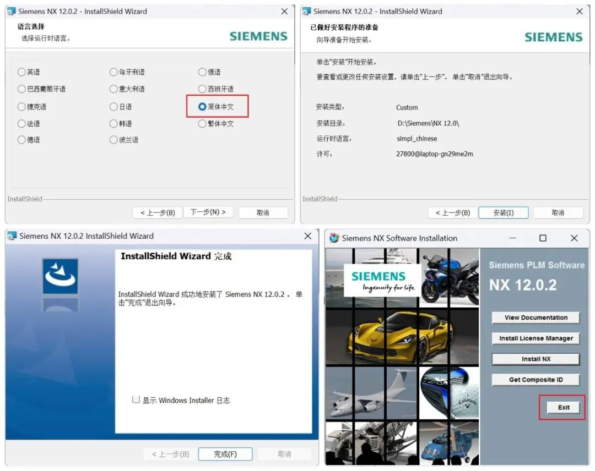Click 上一步(B) in ready-to-install window

(453, 212)
